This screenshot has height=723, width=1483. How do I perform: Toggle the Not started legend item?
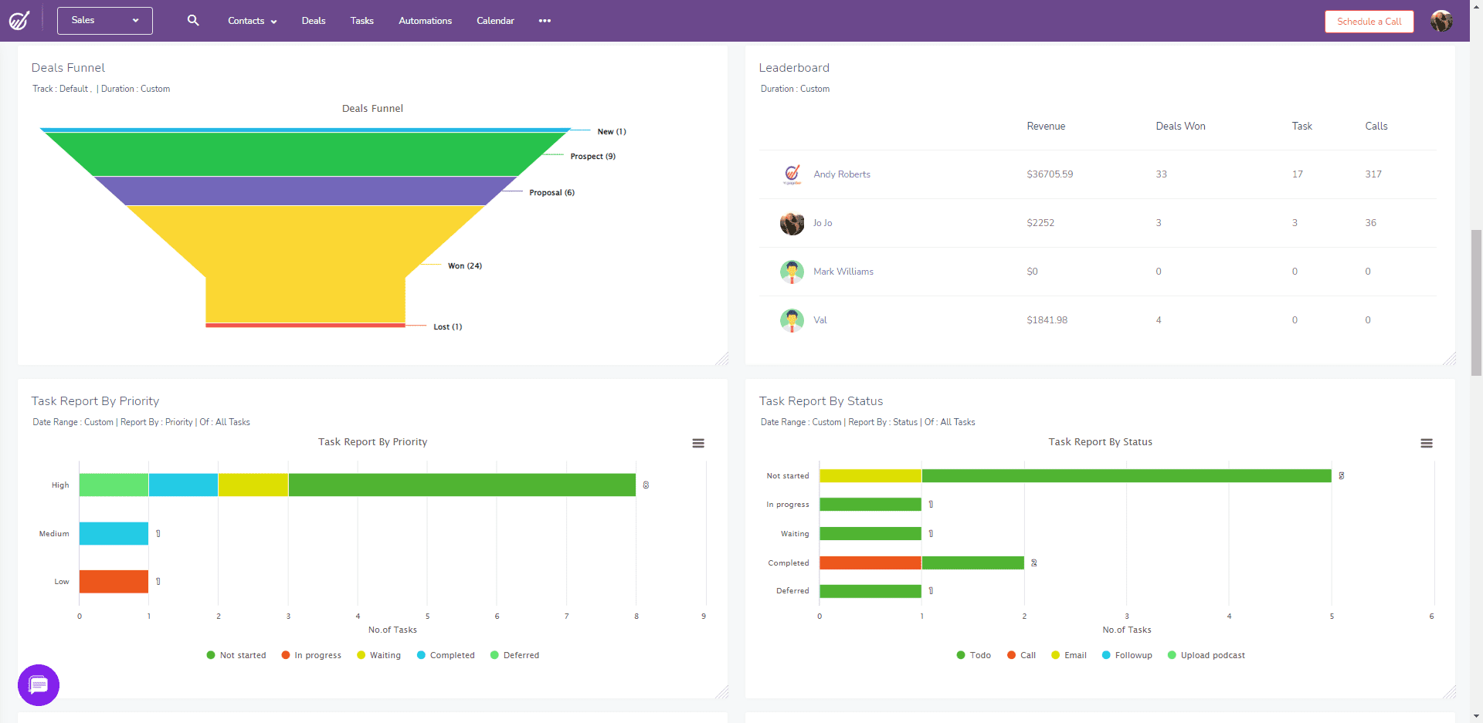coord(236,655)
